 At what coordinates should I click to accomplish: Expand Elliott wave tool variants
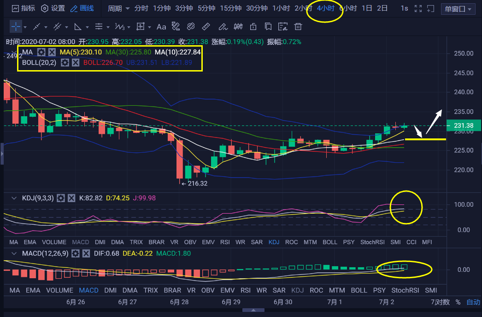coord(129,27)
